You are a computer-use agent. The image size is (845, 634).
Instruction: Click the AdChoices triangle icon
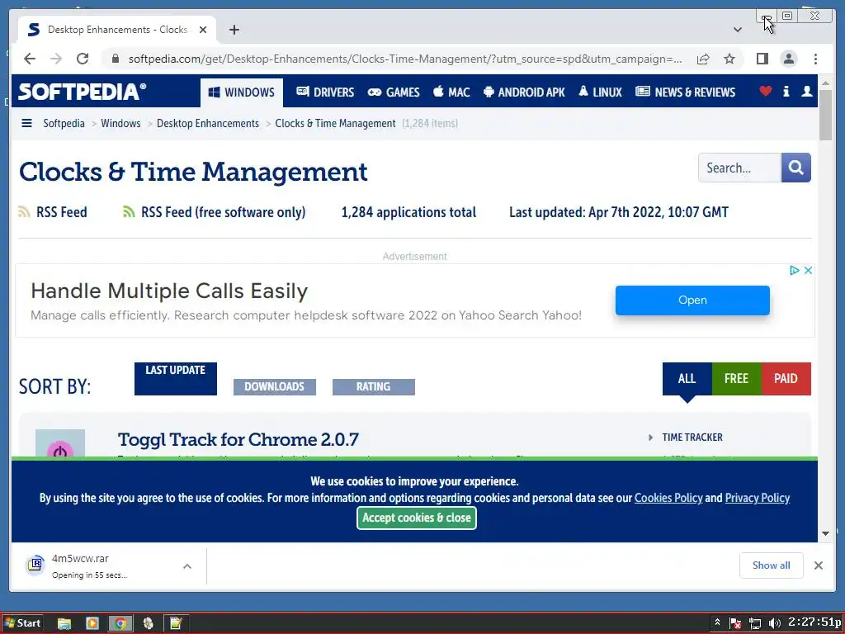pyautogui.click(x=794, y=270)
